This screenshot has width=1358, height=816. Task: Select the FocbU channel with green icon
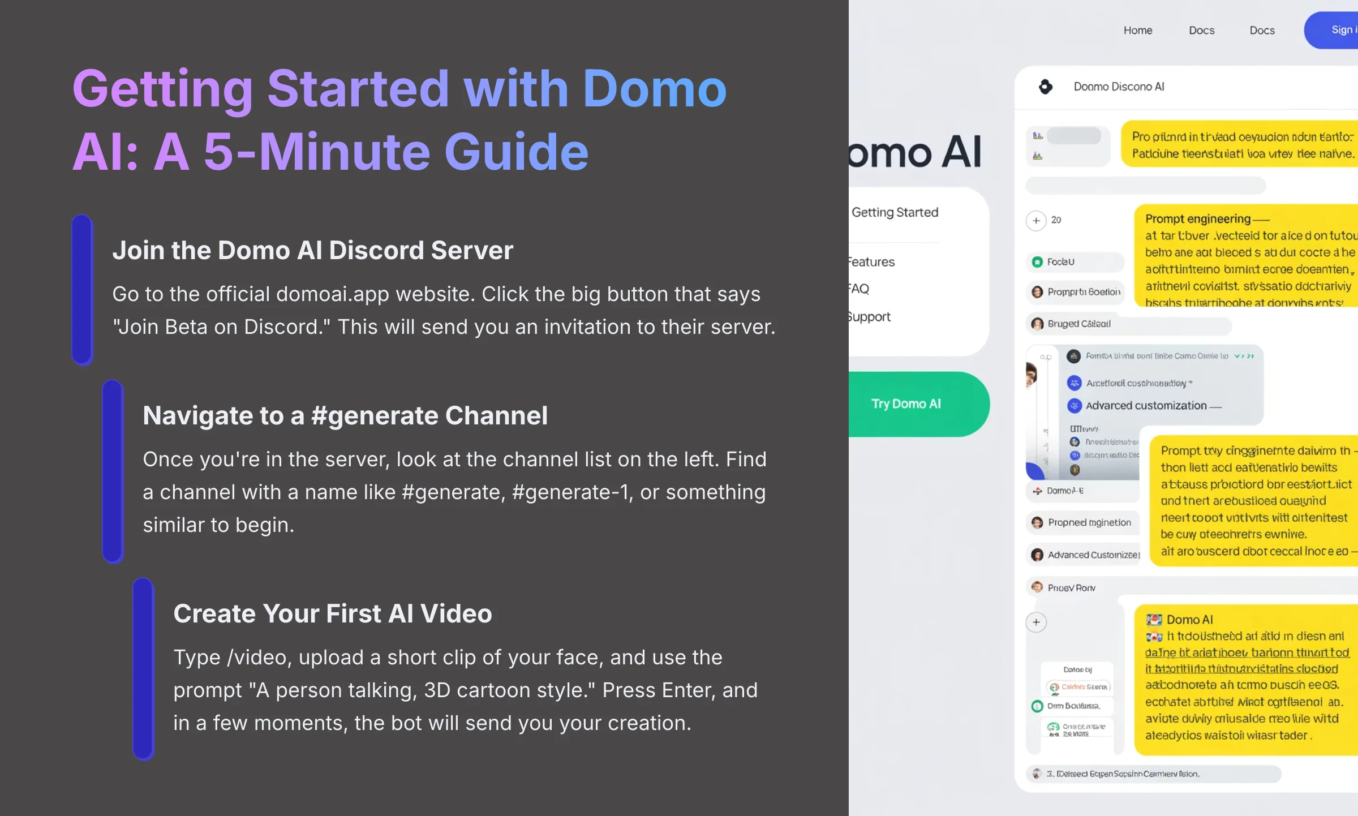(1075, 261)
